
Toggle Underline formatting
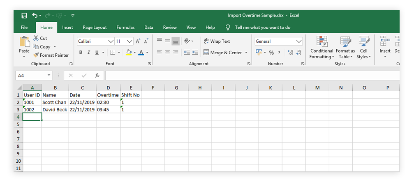tap(97, 53)
